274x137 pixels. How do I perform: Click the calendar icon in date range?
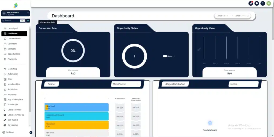248,16
